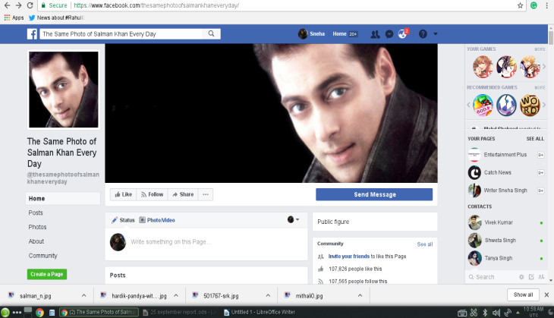Open the Quick Help question mark icon
This screenshot has width=554, height=318.
pos(423,34)
